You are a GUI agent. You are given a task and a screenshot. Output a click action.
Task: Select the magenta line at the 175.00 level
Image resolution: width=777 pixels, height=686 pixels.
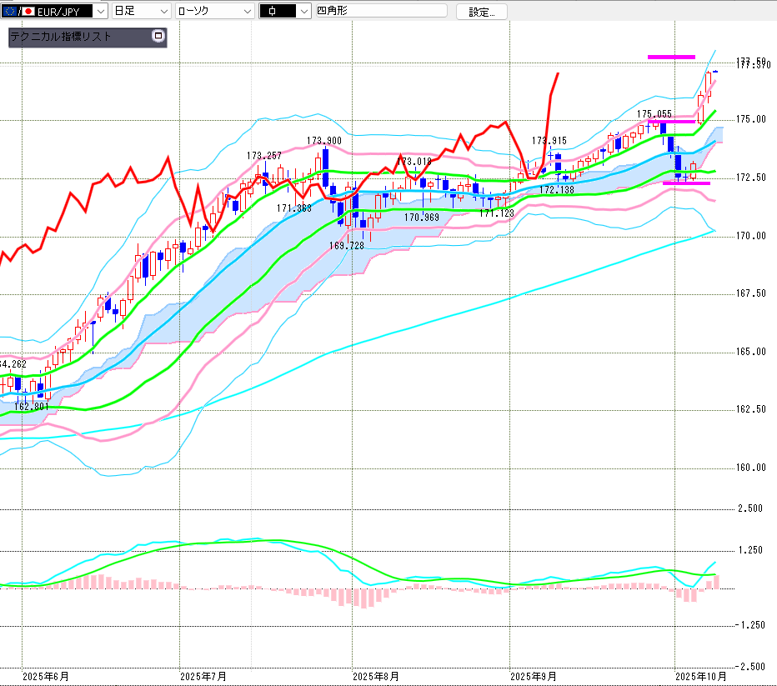(671, 122)
